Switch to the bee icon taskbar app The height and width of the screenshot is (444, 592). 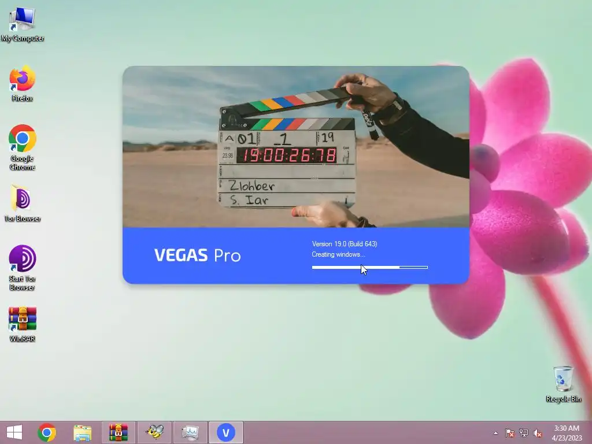point(154,432)
